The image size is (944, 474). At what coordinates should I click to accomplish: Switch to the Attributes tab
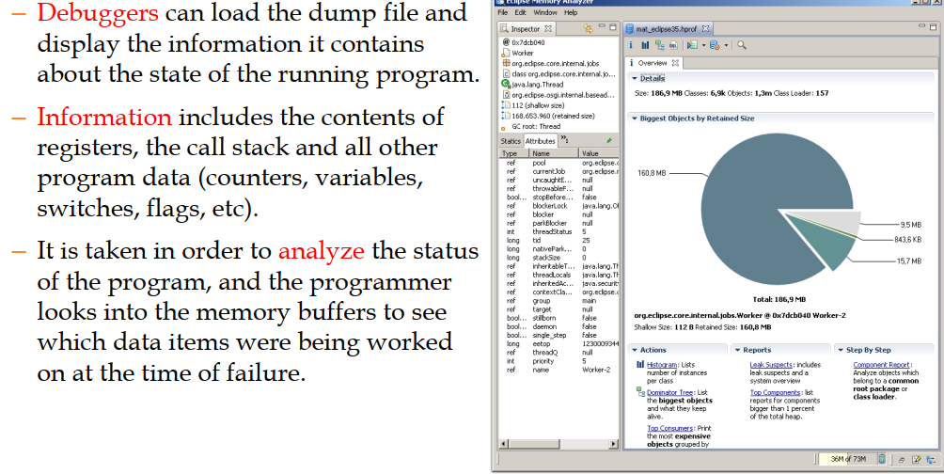point(541,141)
